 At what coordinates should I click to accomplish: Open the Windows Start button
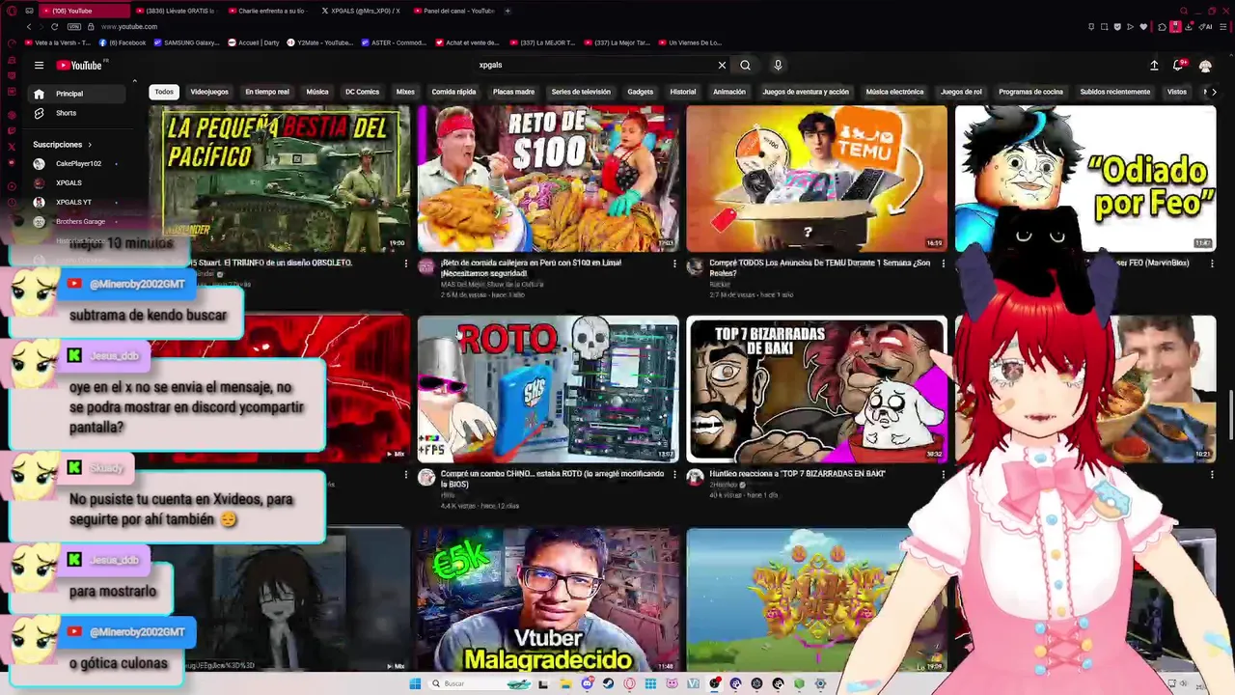pyautogui.click(x=415, y=683)
